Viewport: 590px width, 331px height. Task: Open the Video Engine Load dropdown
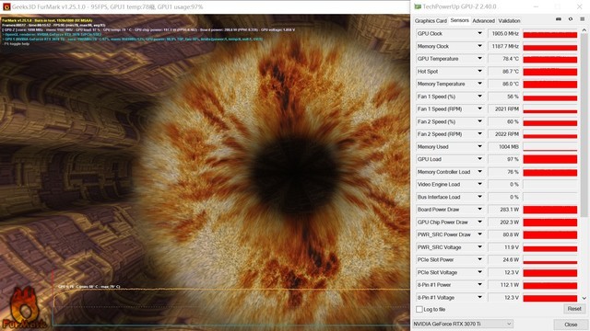pos(479,184)
